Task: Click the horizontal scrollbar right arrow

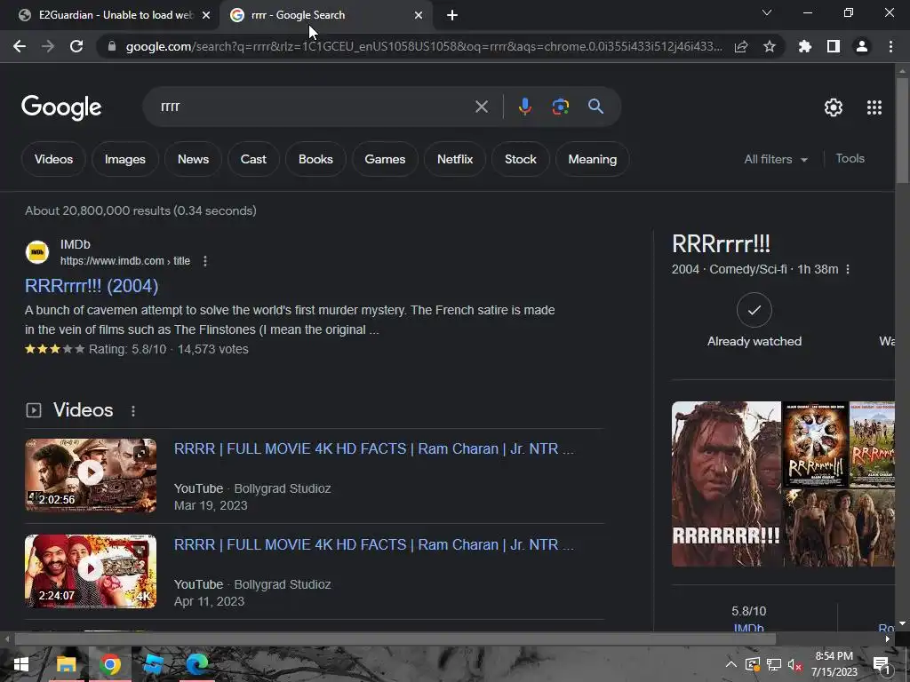Action: (888, 639)
